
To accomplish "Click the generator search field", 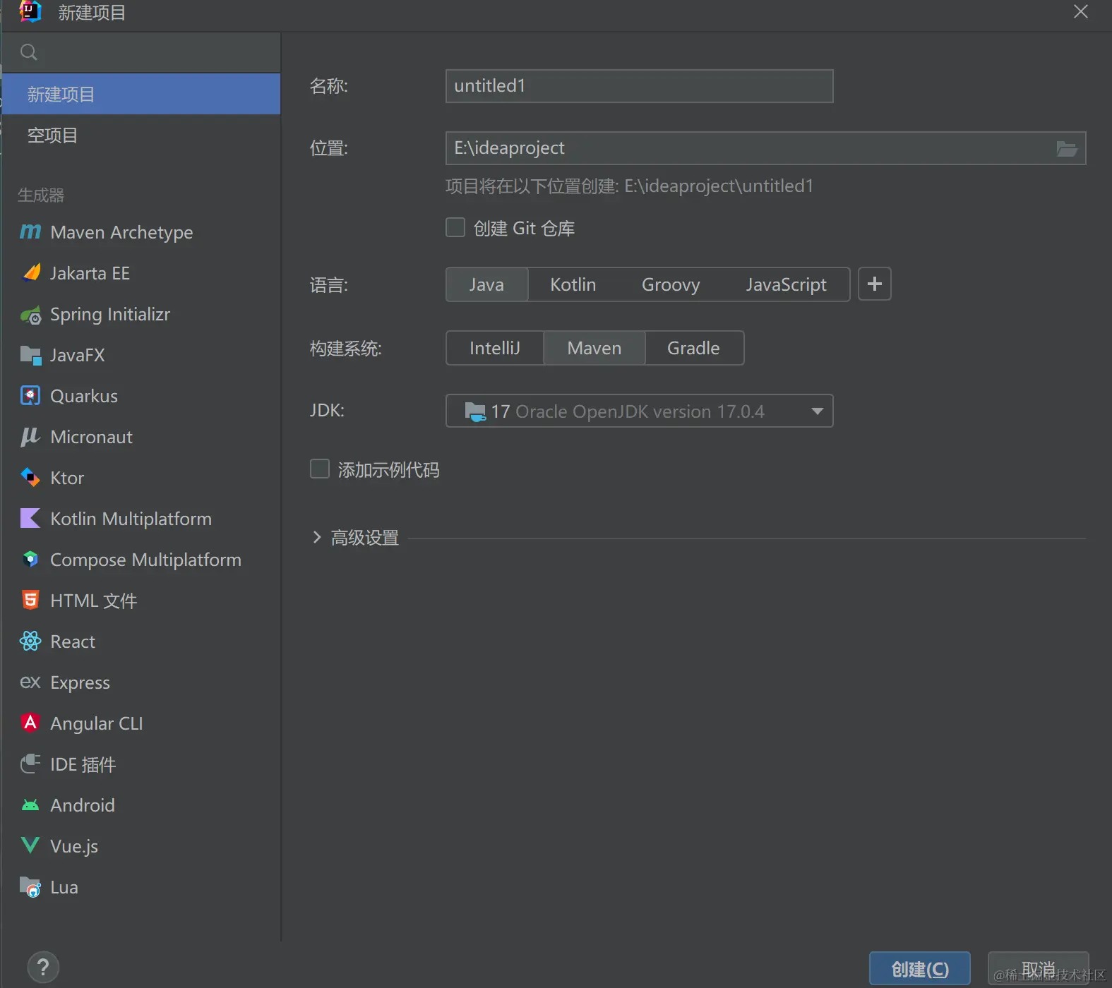I will (141, 52).
